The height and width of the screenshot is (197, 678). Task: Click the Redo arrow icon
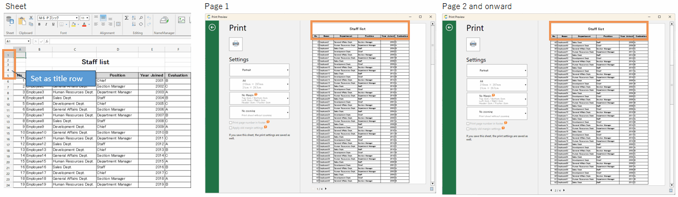coord(149,25)
